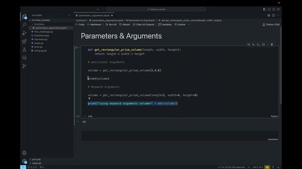Add a new Code cell
Viewport: 302px width, 169px height.
[80, 24]
